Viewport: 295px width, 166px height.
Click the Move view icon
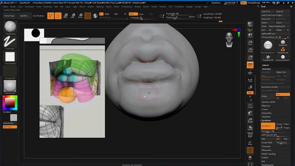(x=250, y=113)
